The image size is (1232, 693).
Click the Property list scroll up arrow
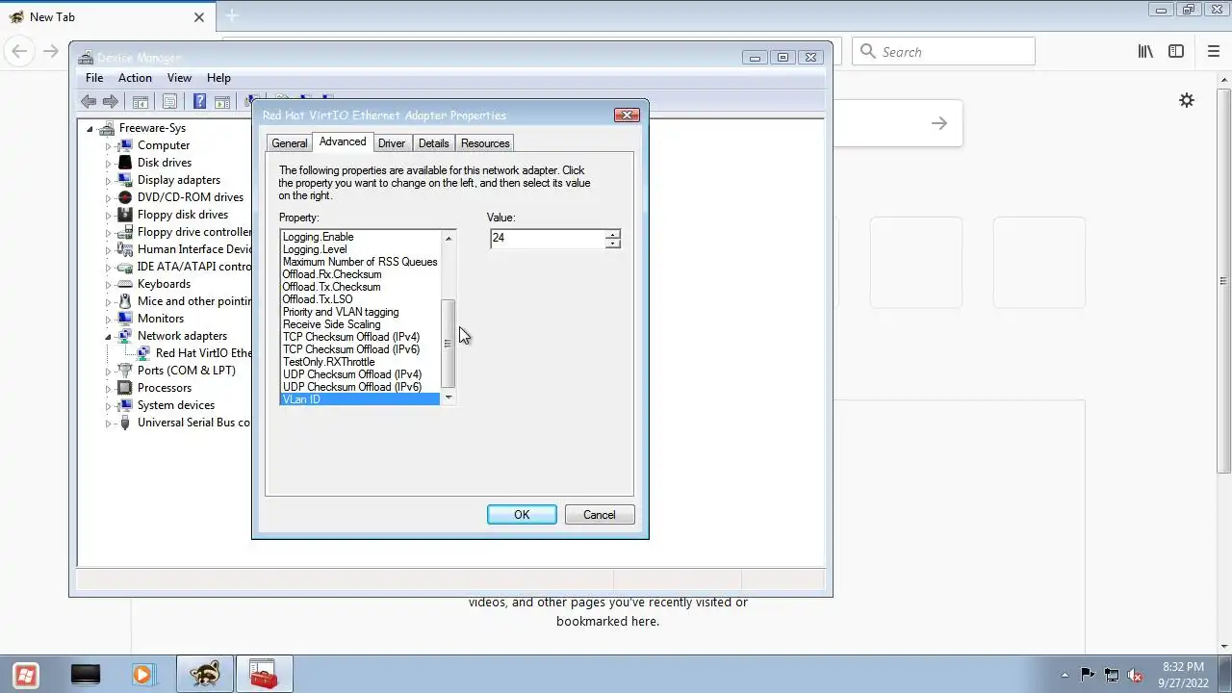pyautogui.click(x=448, y=238)
